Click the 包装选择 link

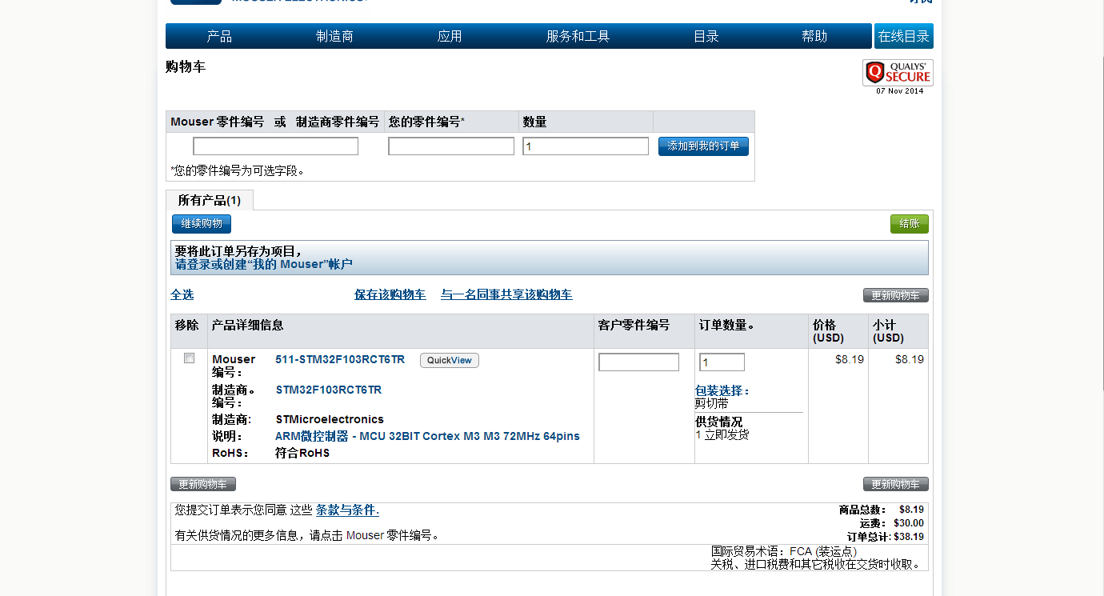[722, 390]
